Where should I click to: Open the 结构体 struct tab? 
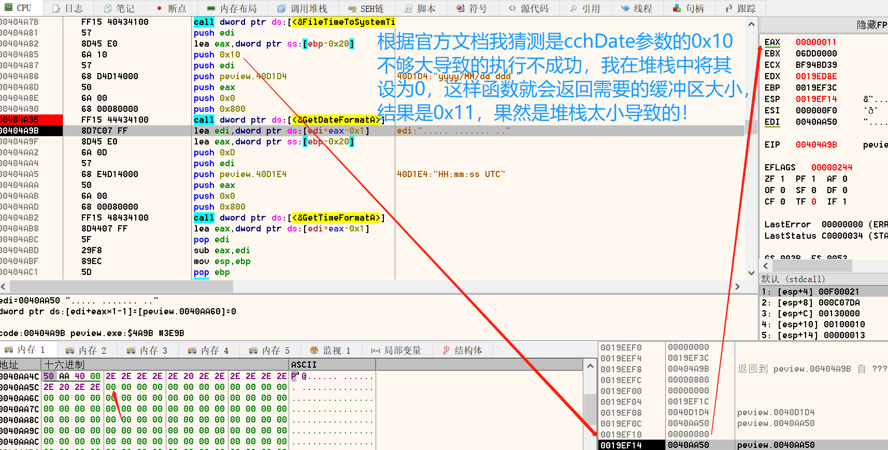tap(463, 350)
